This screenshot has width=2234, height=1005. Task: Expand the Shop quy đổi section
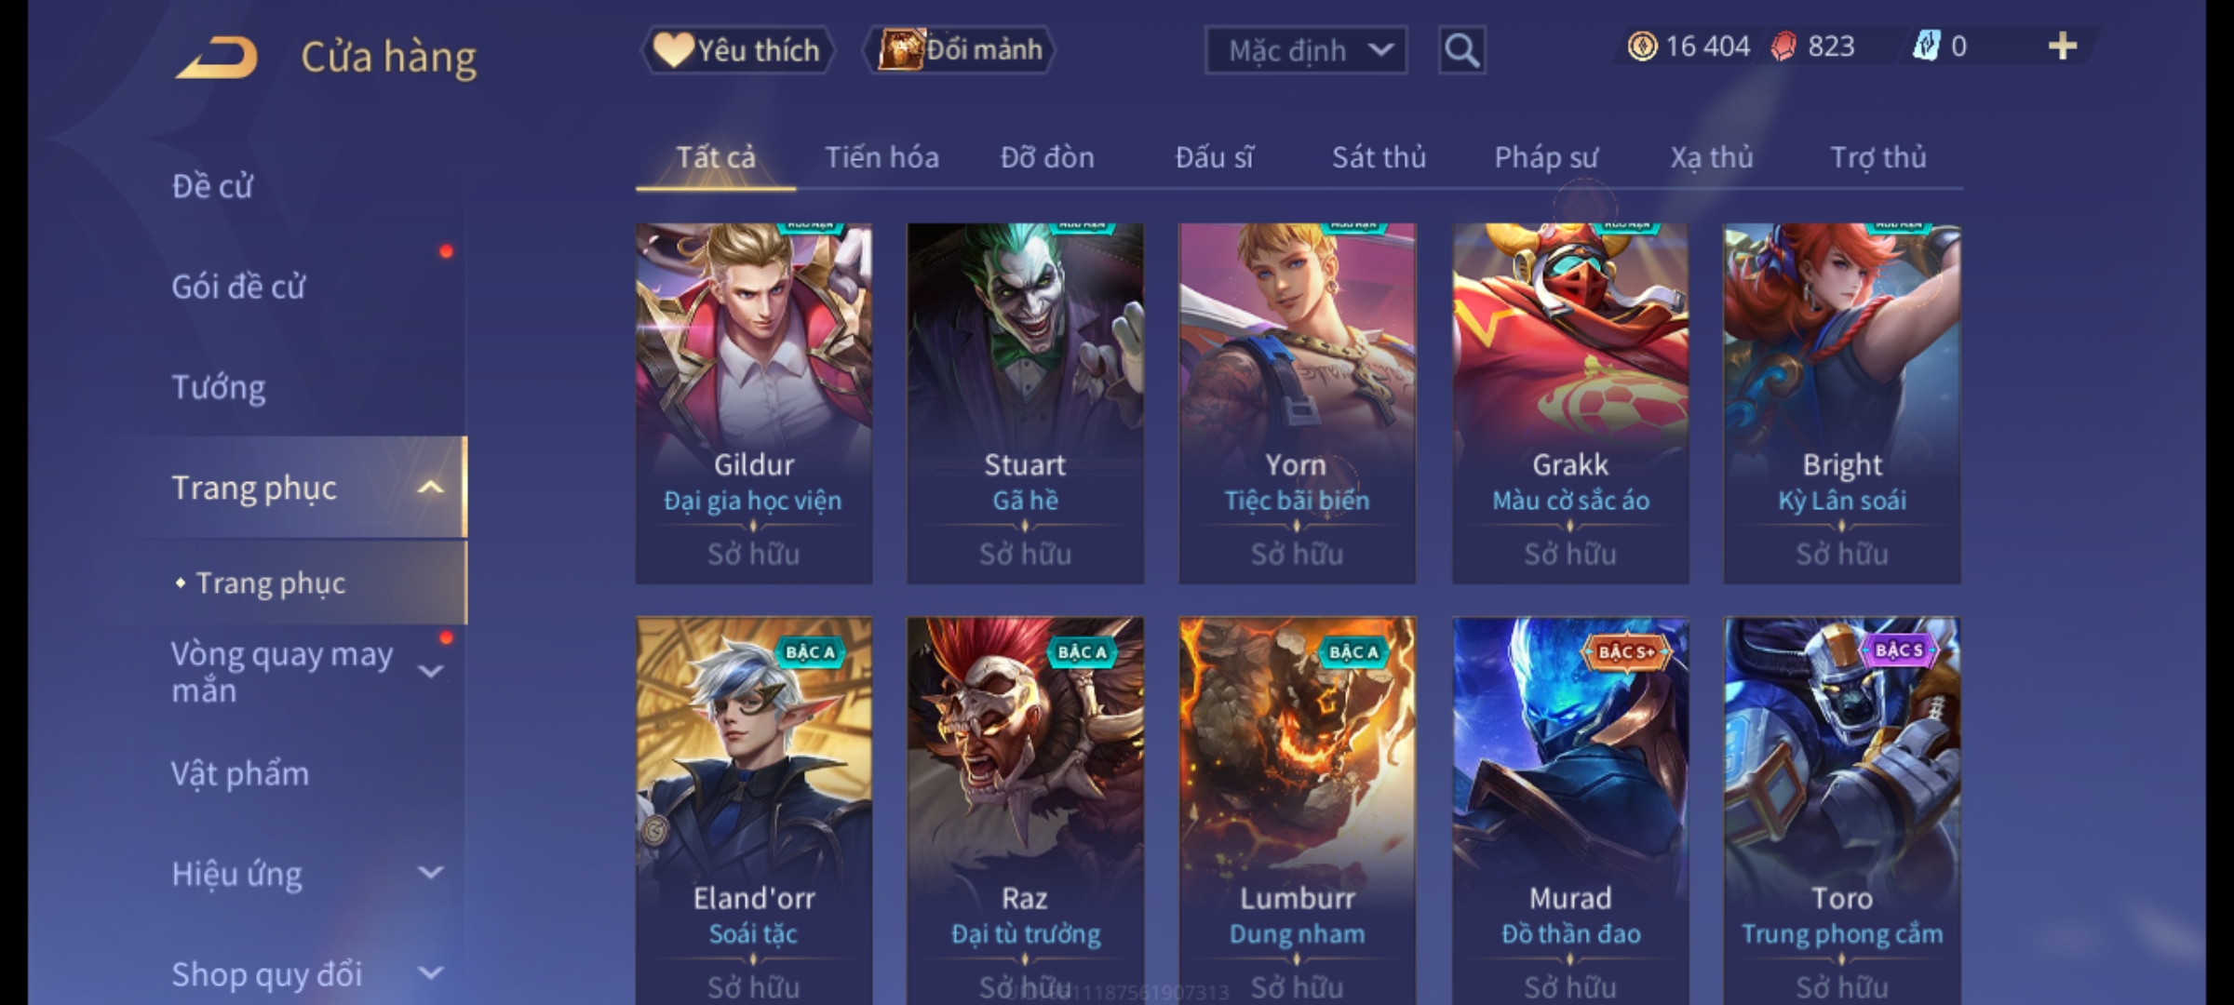(x=430, y=973)
